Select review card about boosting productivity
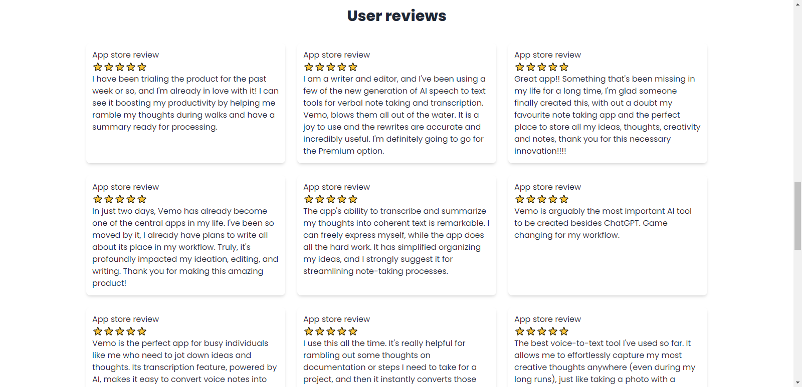This screenshot has height=387, width=802. pyautogui.click(x=185, y=104)
